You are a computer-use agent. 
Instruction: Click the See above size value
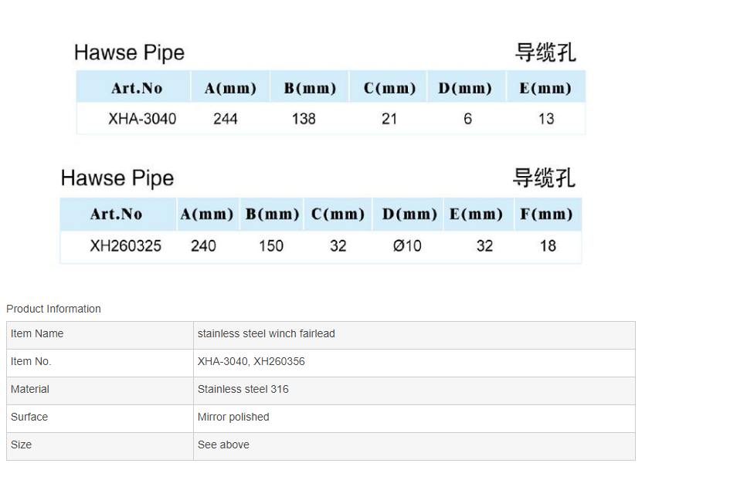[223, 445]
